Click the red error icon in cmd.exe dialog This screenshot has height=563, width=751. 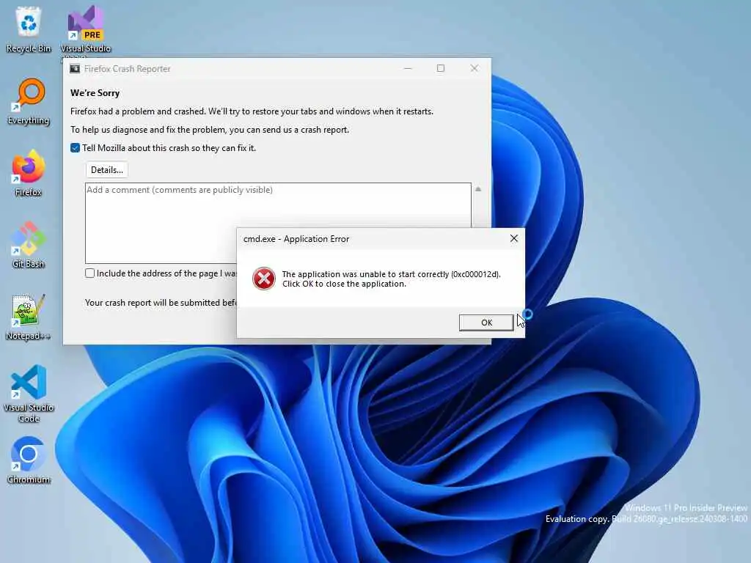264,279
